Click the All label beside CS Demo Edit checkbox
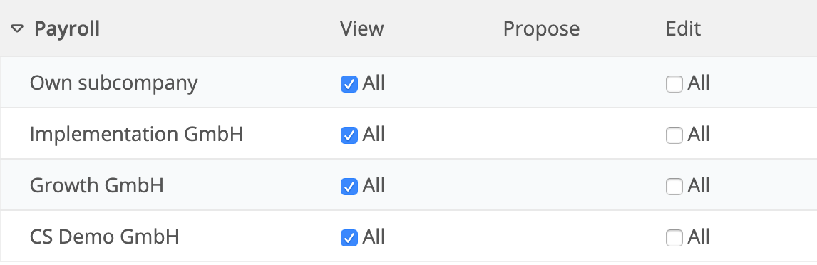817x265 pixels. (x=699, y=237)
